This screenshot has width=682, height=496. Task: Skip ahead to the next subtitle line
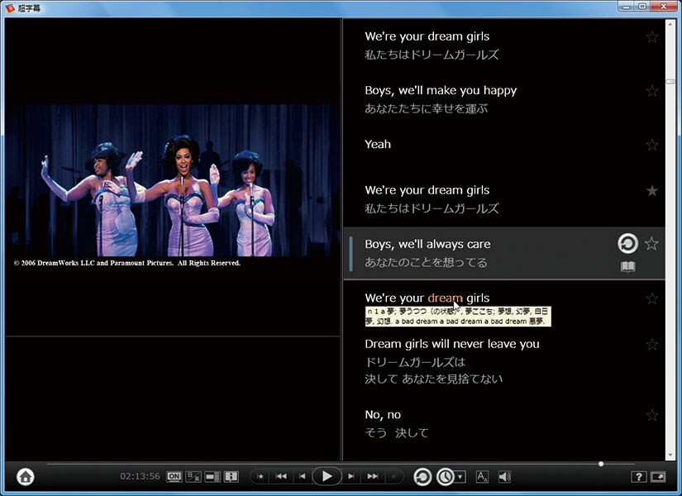pos(351,476)
